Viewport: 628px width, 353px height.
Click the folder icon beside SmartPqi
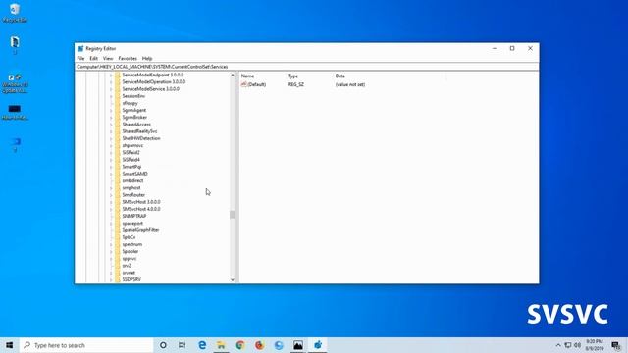click(118, 167)
